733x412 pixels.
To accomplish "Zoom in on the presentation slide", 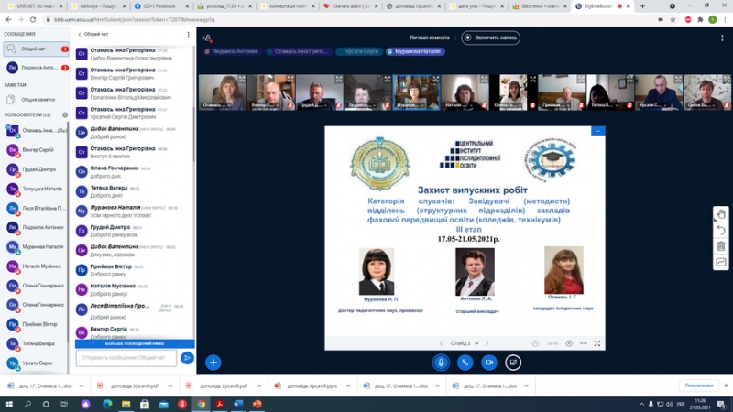I will 569,343.
